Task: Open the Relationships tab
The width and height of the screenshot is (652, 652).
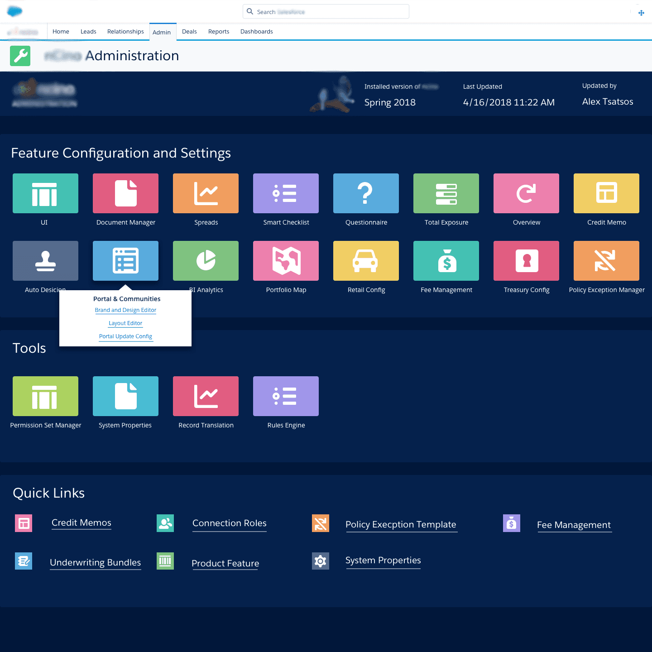Action: pos(125,32)
